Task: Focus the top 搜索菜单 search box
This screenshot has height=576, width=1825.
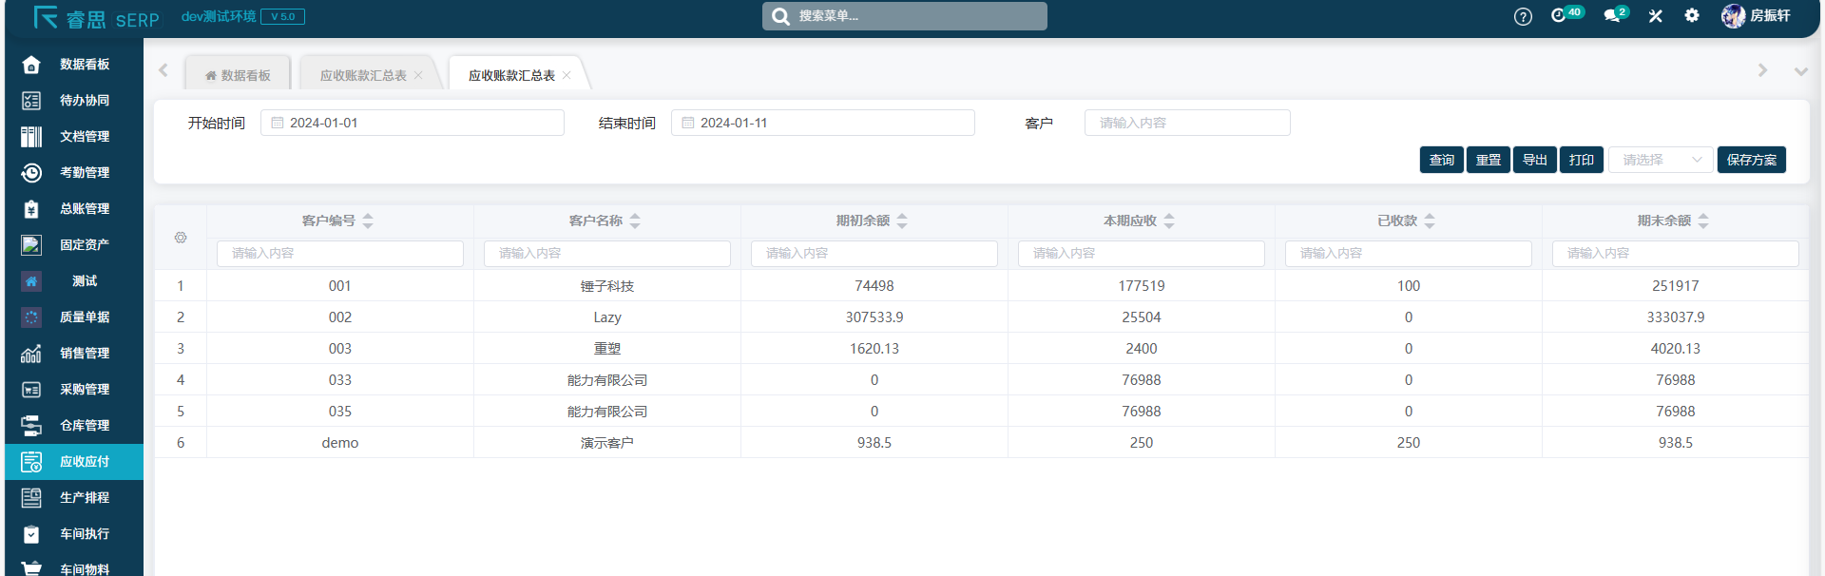Action: 904,16
